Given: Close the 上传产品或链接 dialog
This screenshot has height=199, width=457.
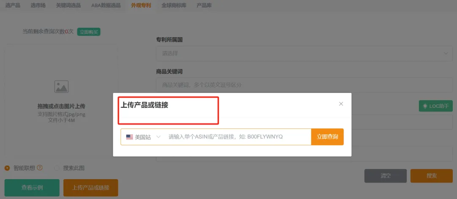Looking at the screenshot, I should [x=341, y=104].
